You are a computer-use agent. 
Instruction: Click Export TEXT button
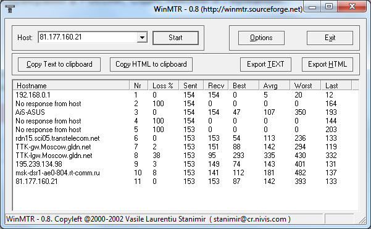(265, 64)
